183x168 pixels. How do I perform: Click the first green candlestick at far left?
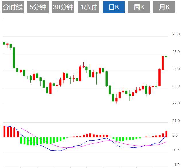[4, 43]
